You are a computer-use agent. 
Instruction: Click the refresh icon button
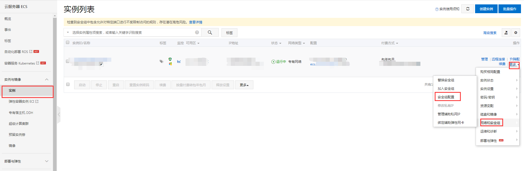(x=468, y=9)
